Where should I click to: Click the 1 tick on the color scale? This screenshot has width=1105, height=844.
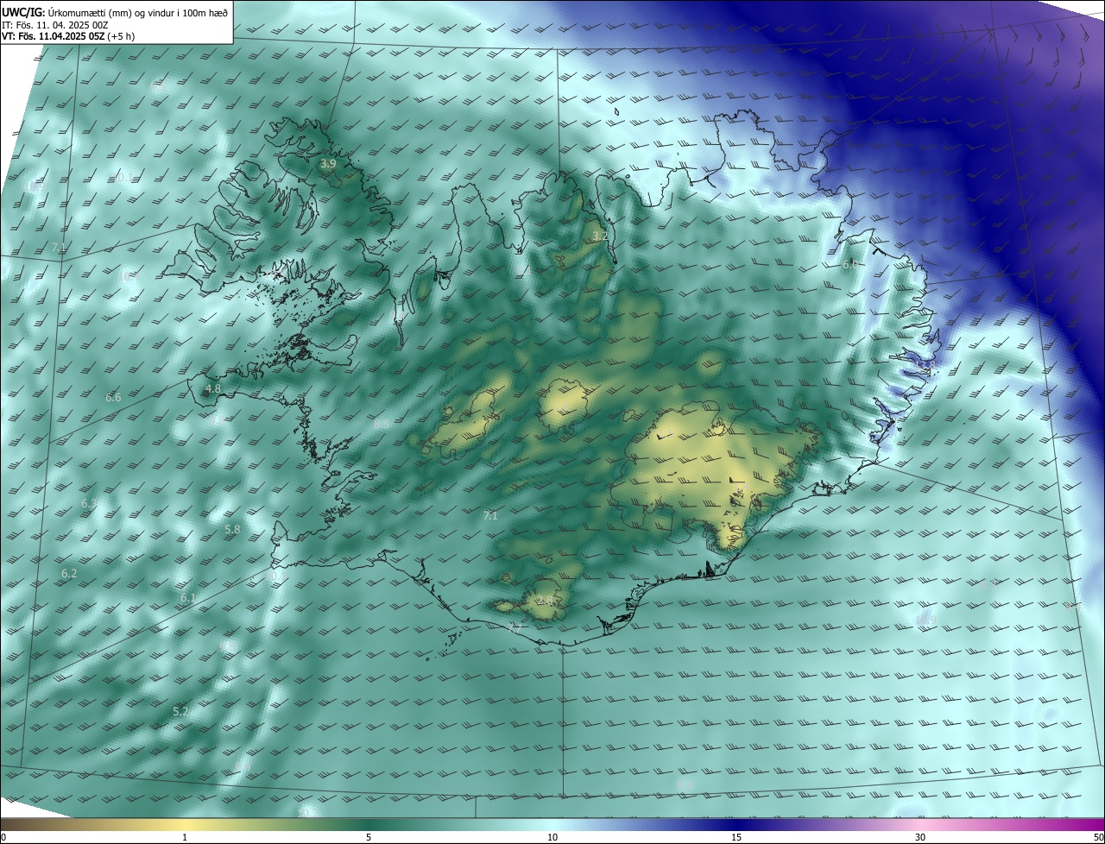[x=185, y=837]
